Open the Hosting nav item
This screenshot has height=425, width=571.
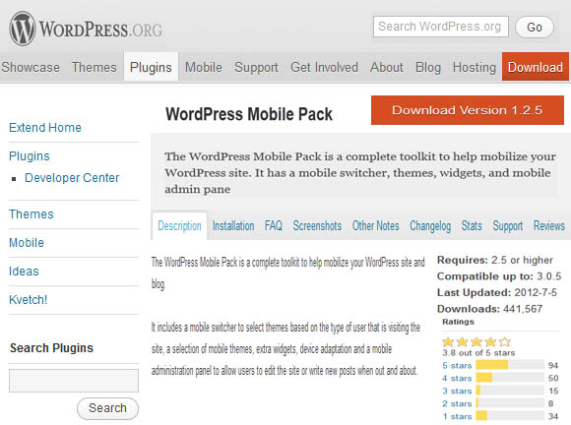tap(475, 67)
